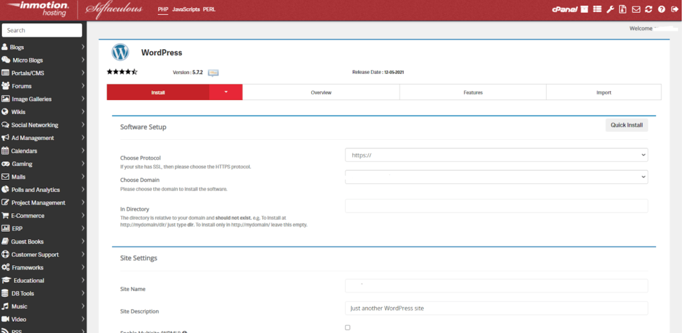Enable the Multisite checkbox
This screenshot has width=682, height=333.
(347, 328)
